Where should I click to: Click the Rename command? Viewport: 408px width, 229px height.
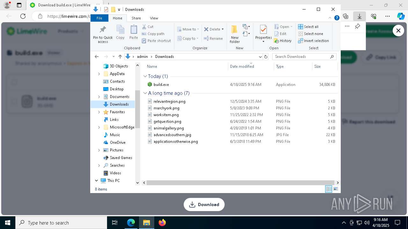click(213, 38)
